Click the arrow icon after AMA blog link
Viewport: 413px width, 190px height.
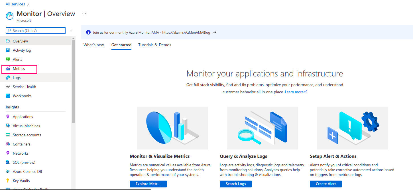point(214,32)
